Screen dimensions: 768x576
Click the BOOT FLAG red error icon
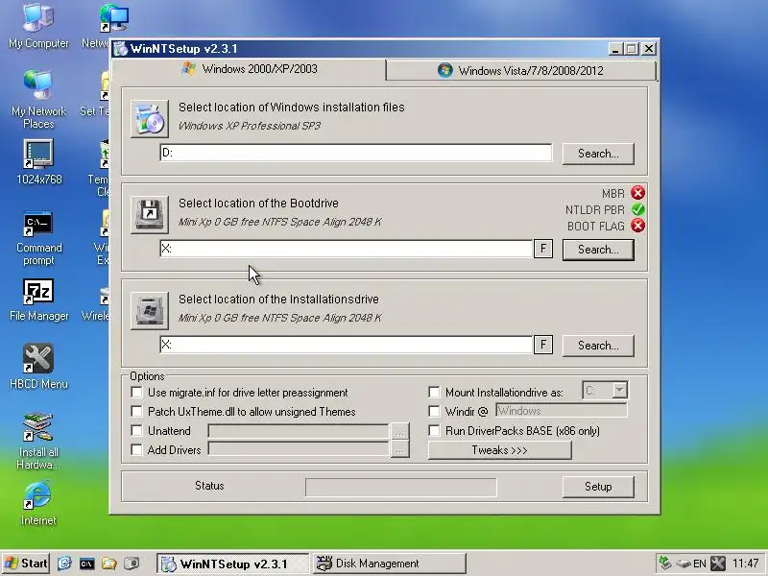pyautogui.click(x=637, y=226)
